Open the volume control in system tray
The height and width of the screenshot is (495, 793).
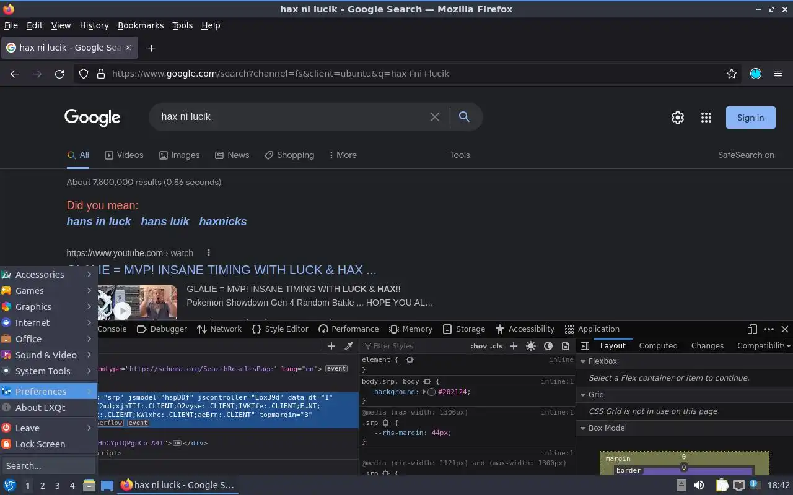coord(699,485)
